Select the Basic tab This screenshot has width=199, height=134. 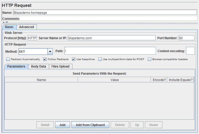tap(9, 27)
